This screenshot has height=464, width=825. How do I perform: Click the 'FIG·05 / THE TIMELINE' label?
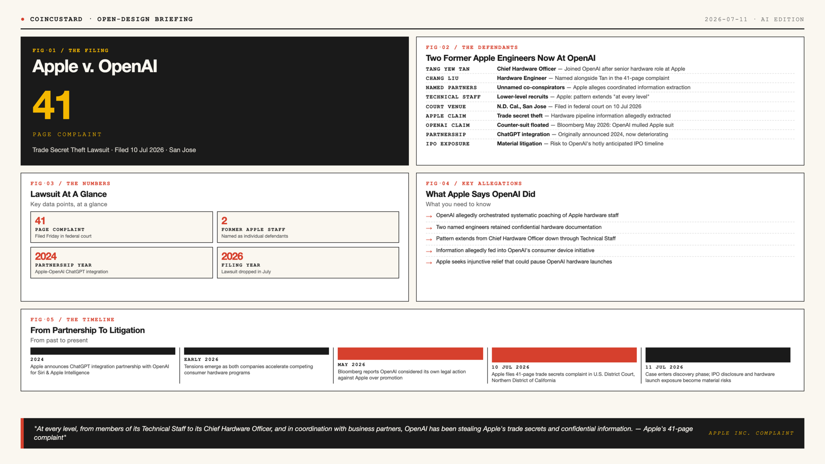coord(73,320)
